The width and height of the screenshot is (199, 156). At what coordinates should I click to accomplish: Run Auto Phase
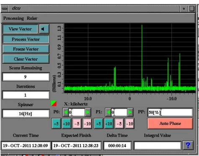170,123
